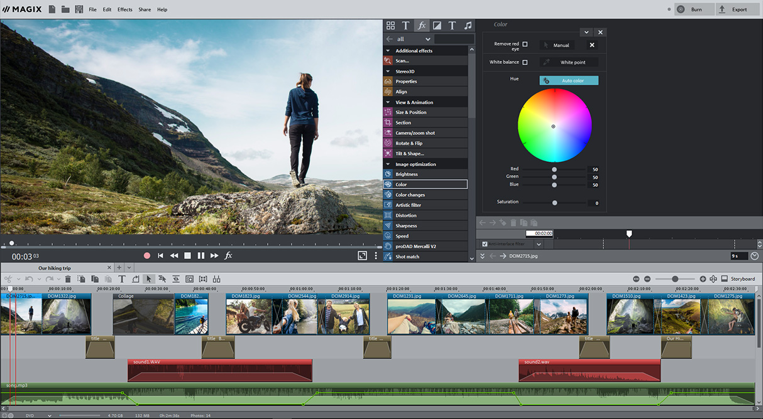Click the Auto color button
The width and height of the screenshot is (763, 419).
pos(569,81)
